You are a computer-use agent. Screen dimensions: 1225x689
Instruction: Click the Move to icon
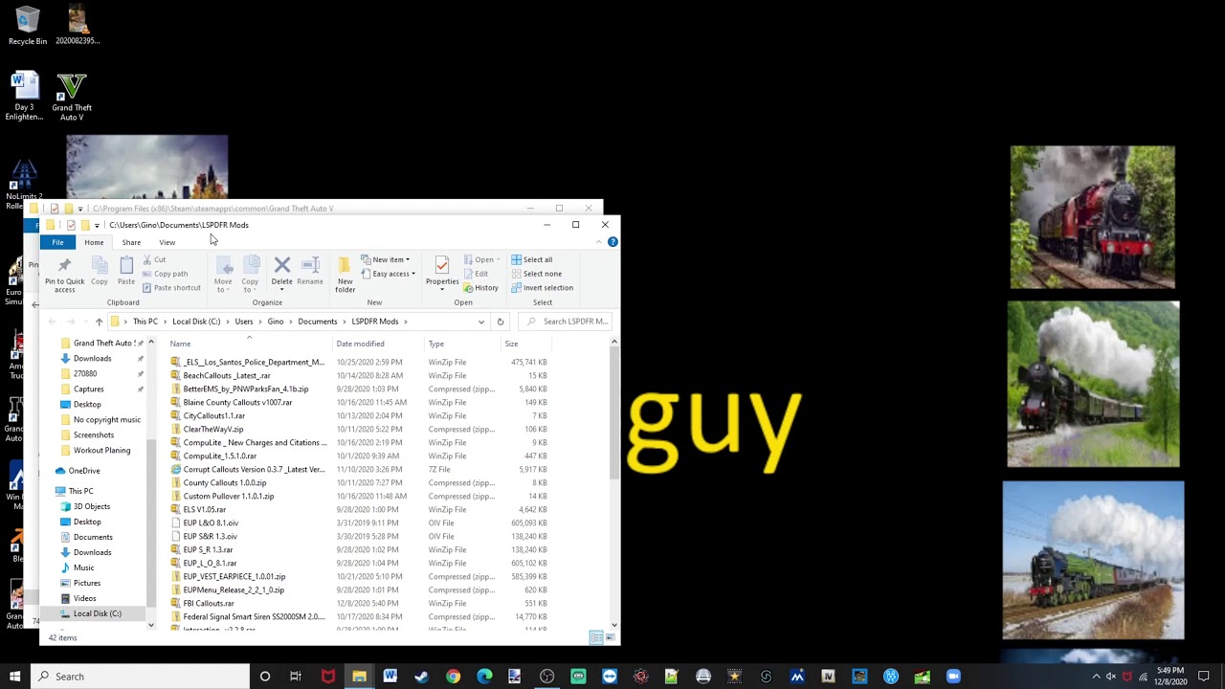[223, 274]
